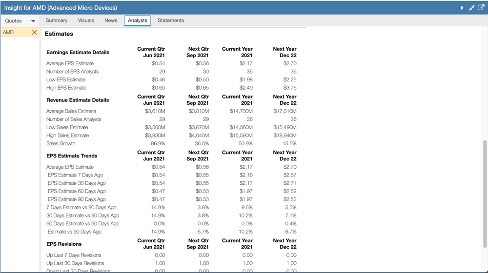
Task: Click EPS Revisions heading
Action: tap(64, 244)
